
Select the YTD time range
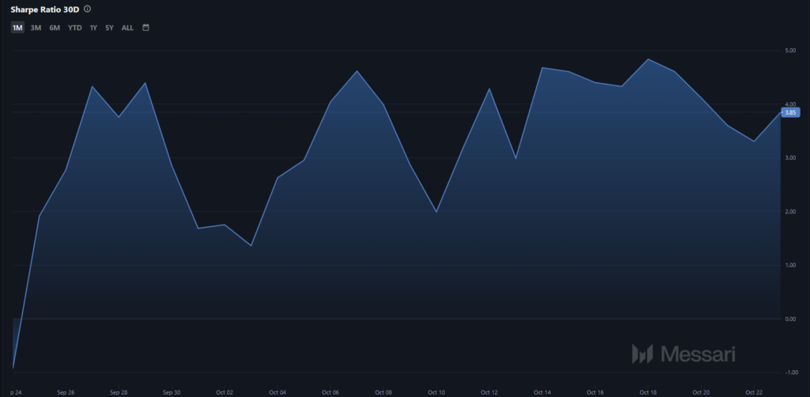[75, 28]
